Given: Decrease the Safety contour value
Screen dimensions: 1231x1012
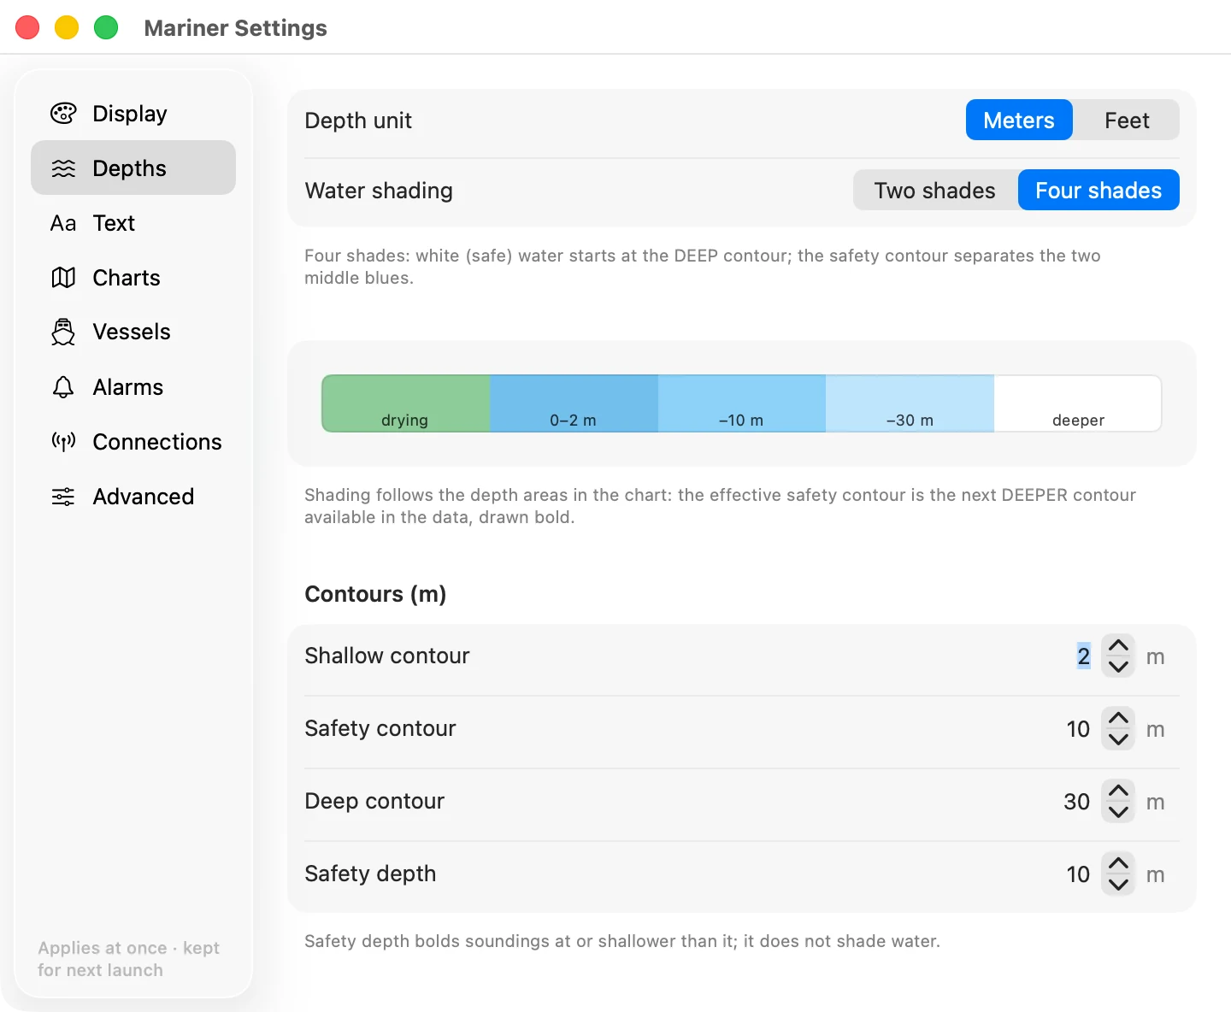Looking at the screenshot, I should click(1118, 739).
